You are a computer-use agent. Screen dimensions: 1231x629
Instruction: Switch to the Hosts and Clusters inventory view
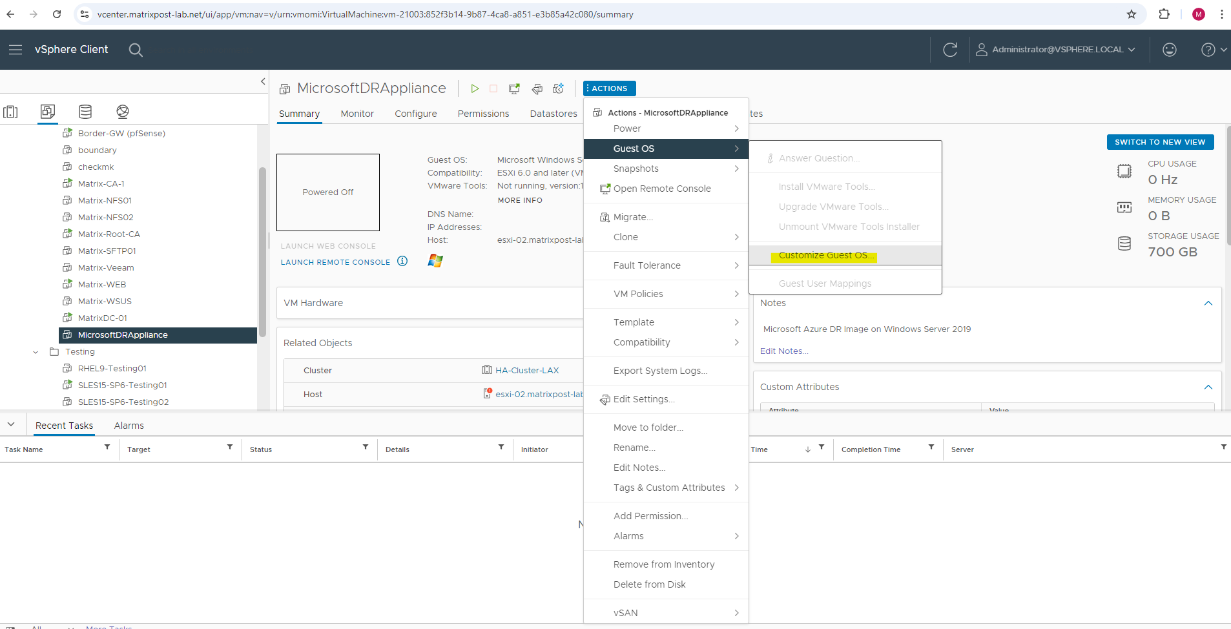(10, 112)
